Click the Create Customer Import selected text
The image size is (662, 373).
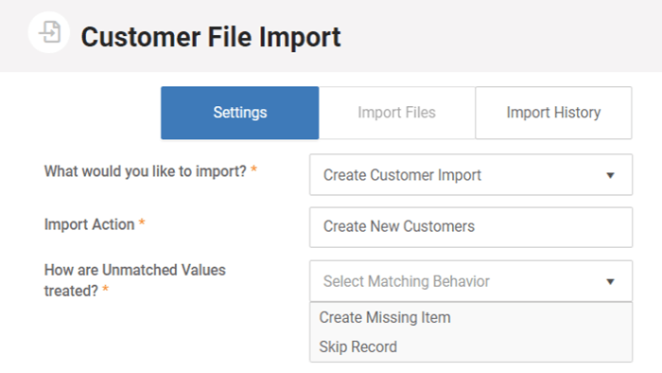point(402,175)
